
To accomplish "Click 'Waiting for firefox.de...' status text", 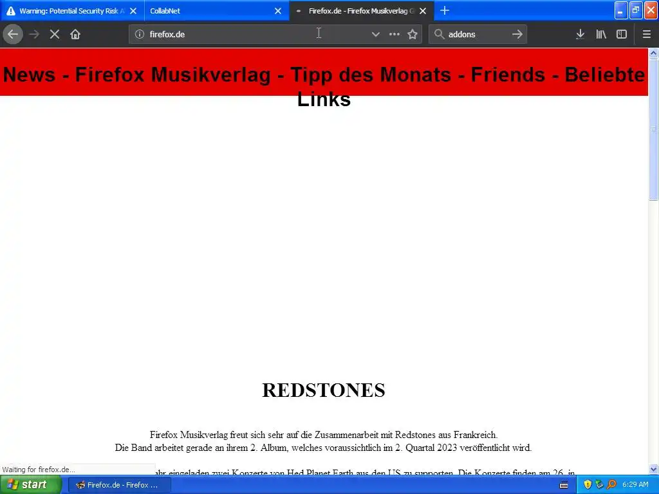I will click(x=39, y=470).
